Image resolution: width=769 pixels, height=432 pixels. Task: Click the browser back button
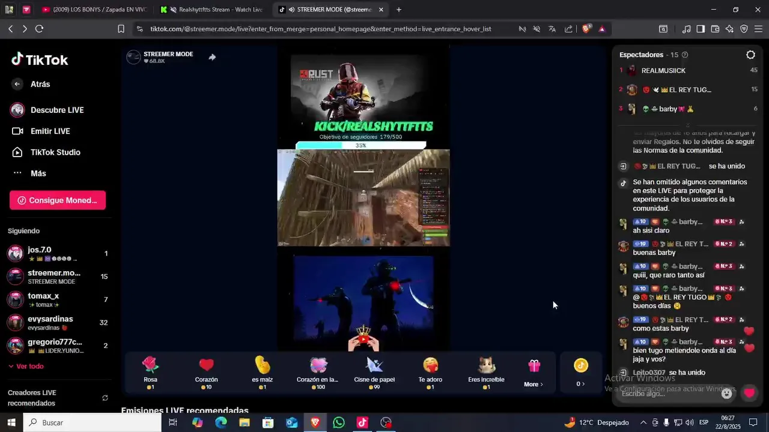pos(10,29)
